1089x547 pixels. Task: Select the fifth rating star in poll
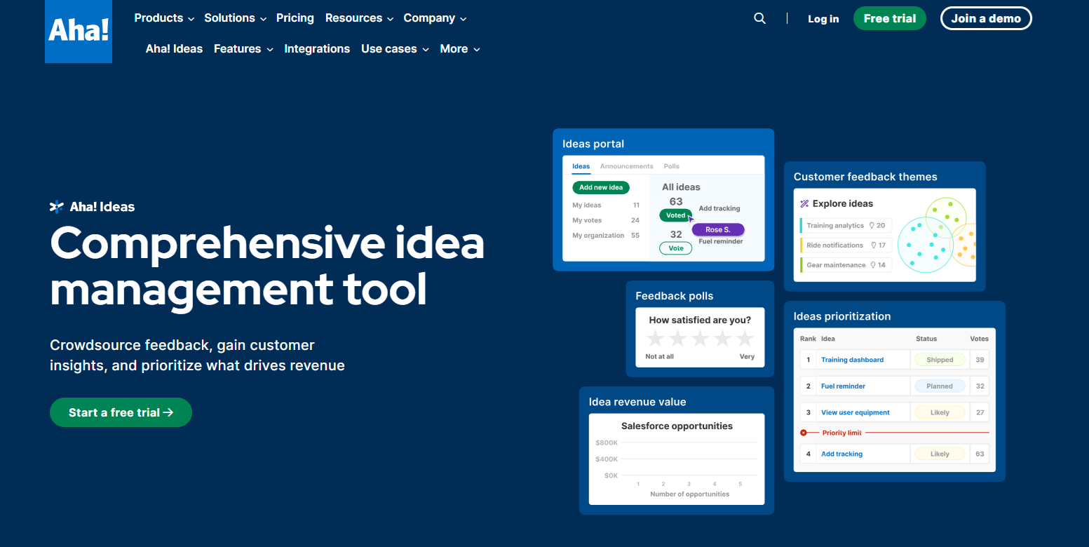(x=745, y=339)
